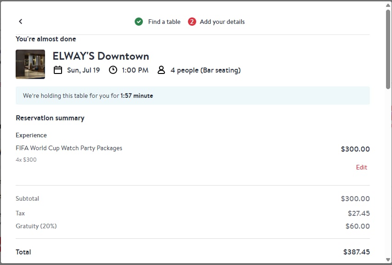Click the vertical scrollbar thumb
Image resolution: width=392 pixels, height=265 pixels.
[x=388, y=49]
